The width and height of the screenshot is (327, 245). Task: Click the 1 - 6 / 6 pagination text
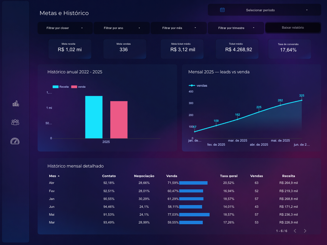pos(282,231)
